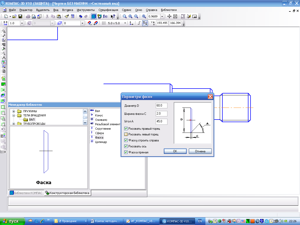Click the Print icon in toolbar
The height and width of the screenshot is (225, 300).
tap(28, 16)
